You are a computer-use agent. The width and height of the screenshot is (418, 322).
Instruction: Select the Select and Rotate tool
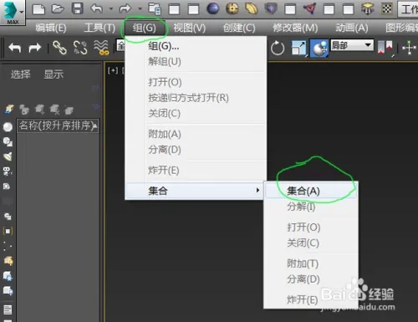pos(278,48)
